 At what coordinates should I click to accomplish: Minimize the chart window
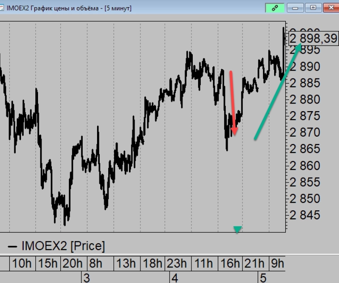point(295,8)
